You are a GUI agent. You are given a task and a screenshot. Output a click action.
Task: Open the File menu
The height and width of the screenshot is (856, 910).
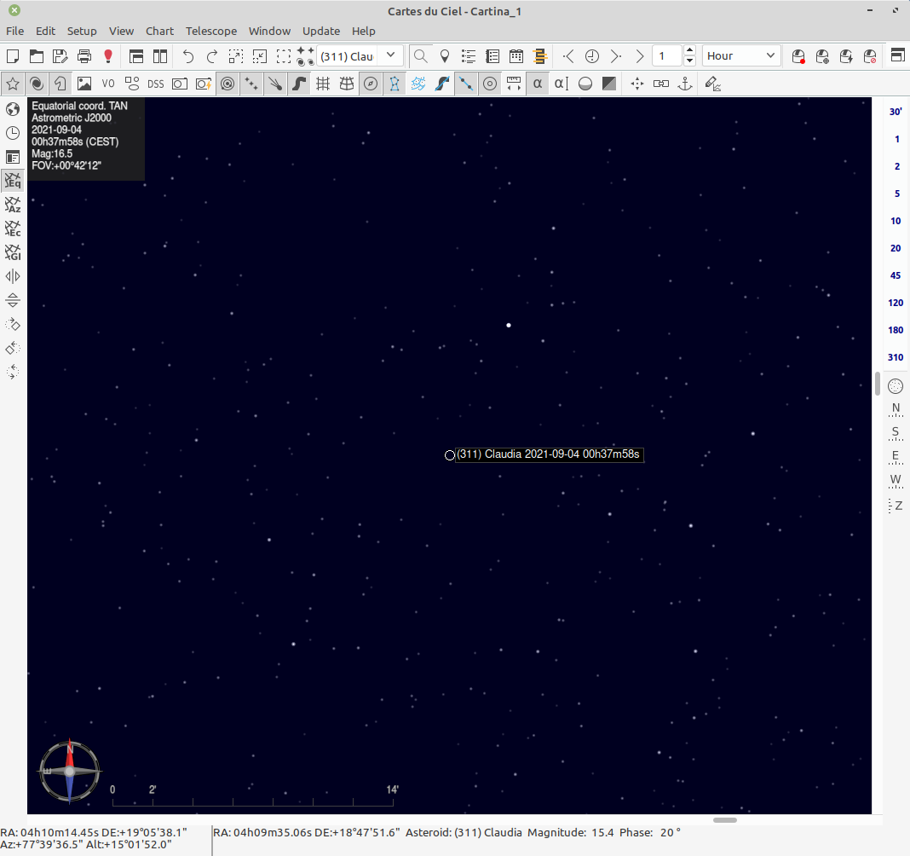click(15, 31)
